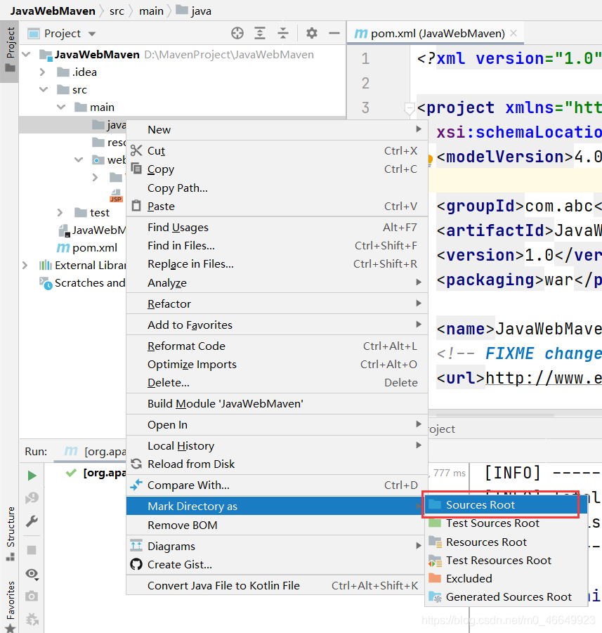Click the rerun debug icon below the play icon
Image resolution: width=602 pixels, height=633 pixels.
click(32, 498)
